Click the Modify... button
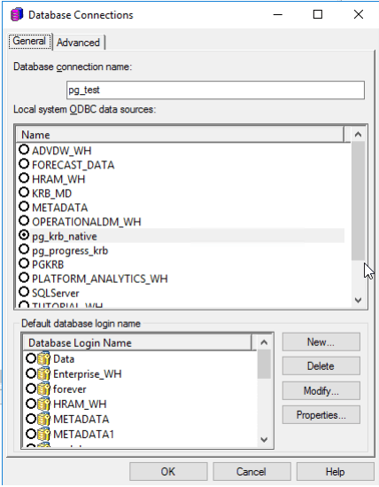This screenshot has width=379, height=487. point(321,390)
